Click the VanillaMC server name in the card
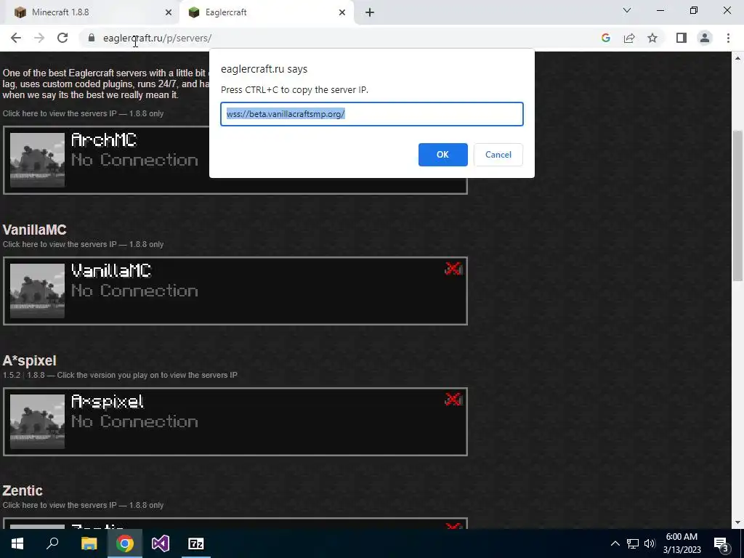 pyautogui.click(x=111, y=271)
